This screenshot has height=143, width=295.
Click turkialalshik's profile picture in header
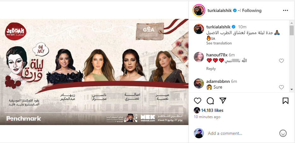click(x=199, y=10)
